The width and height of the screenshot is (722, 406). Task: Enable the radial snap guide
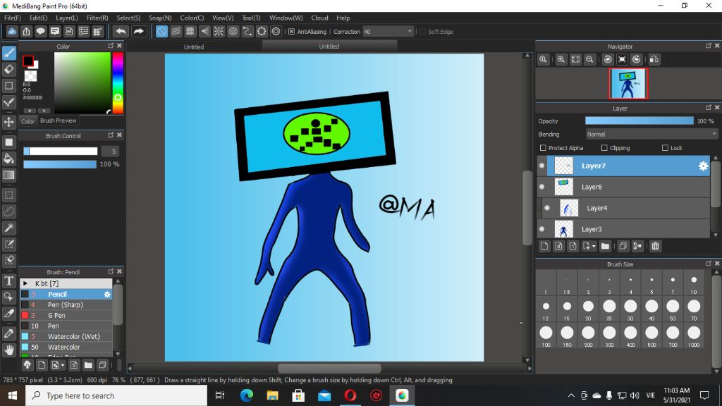[219, 31]
